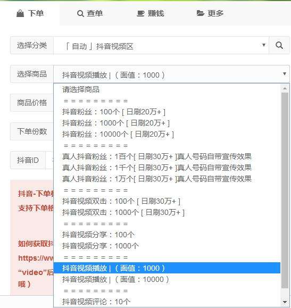291x308 pixels.
Task: Choose 真人抖音粉丝：1万个 option
Action: coord(167,179)
